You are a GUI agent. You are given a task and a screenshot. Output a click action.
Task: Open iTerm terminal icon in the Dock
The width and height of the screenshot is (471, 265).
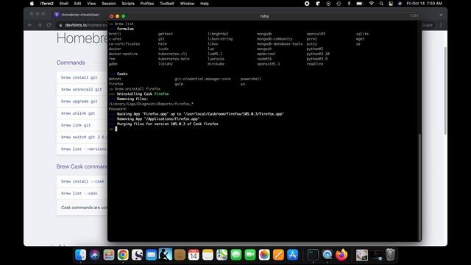click(313, 255)
